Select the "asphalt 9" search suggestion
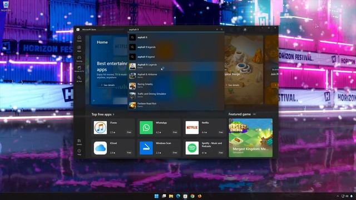 point(176,37)
